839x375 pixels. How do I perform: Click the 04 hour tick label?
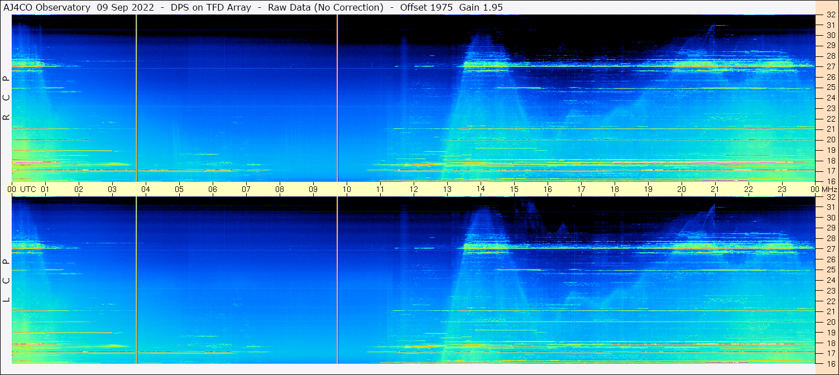[x=146, y=189]
